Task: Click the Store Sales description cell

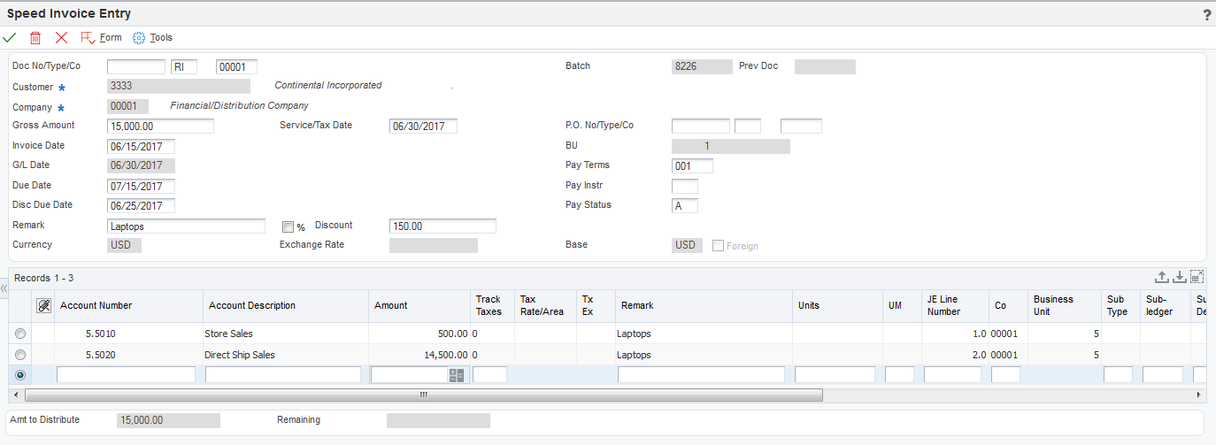Action: click(x=286, y=334)
